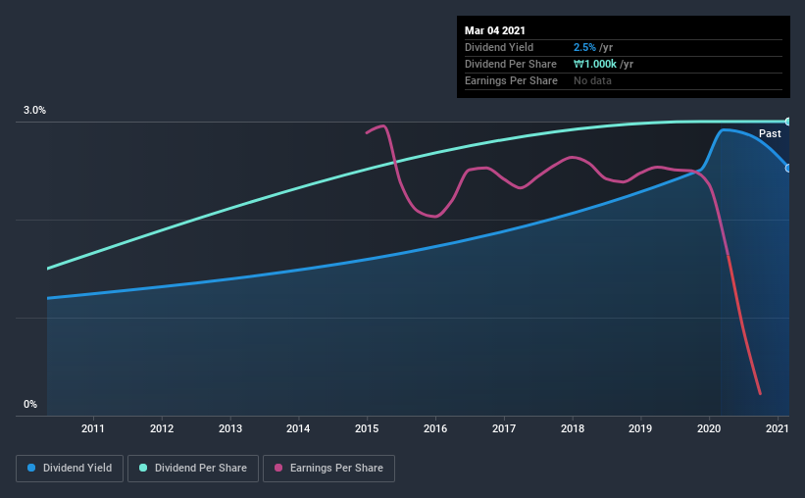Click the 2021 year axis label
This screenshot has height=498, width=805.
tap(778, 428)
